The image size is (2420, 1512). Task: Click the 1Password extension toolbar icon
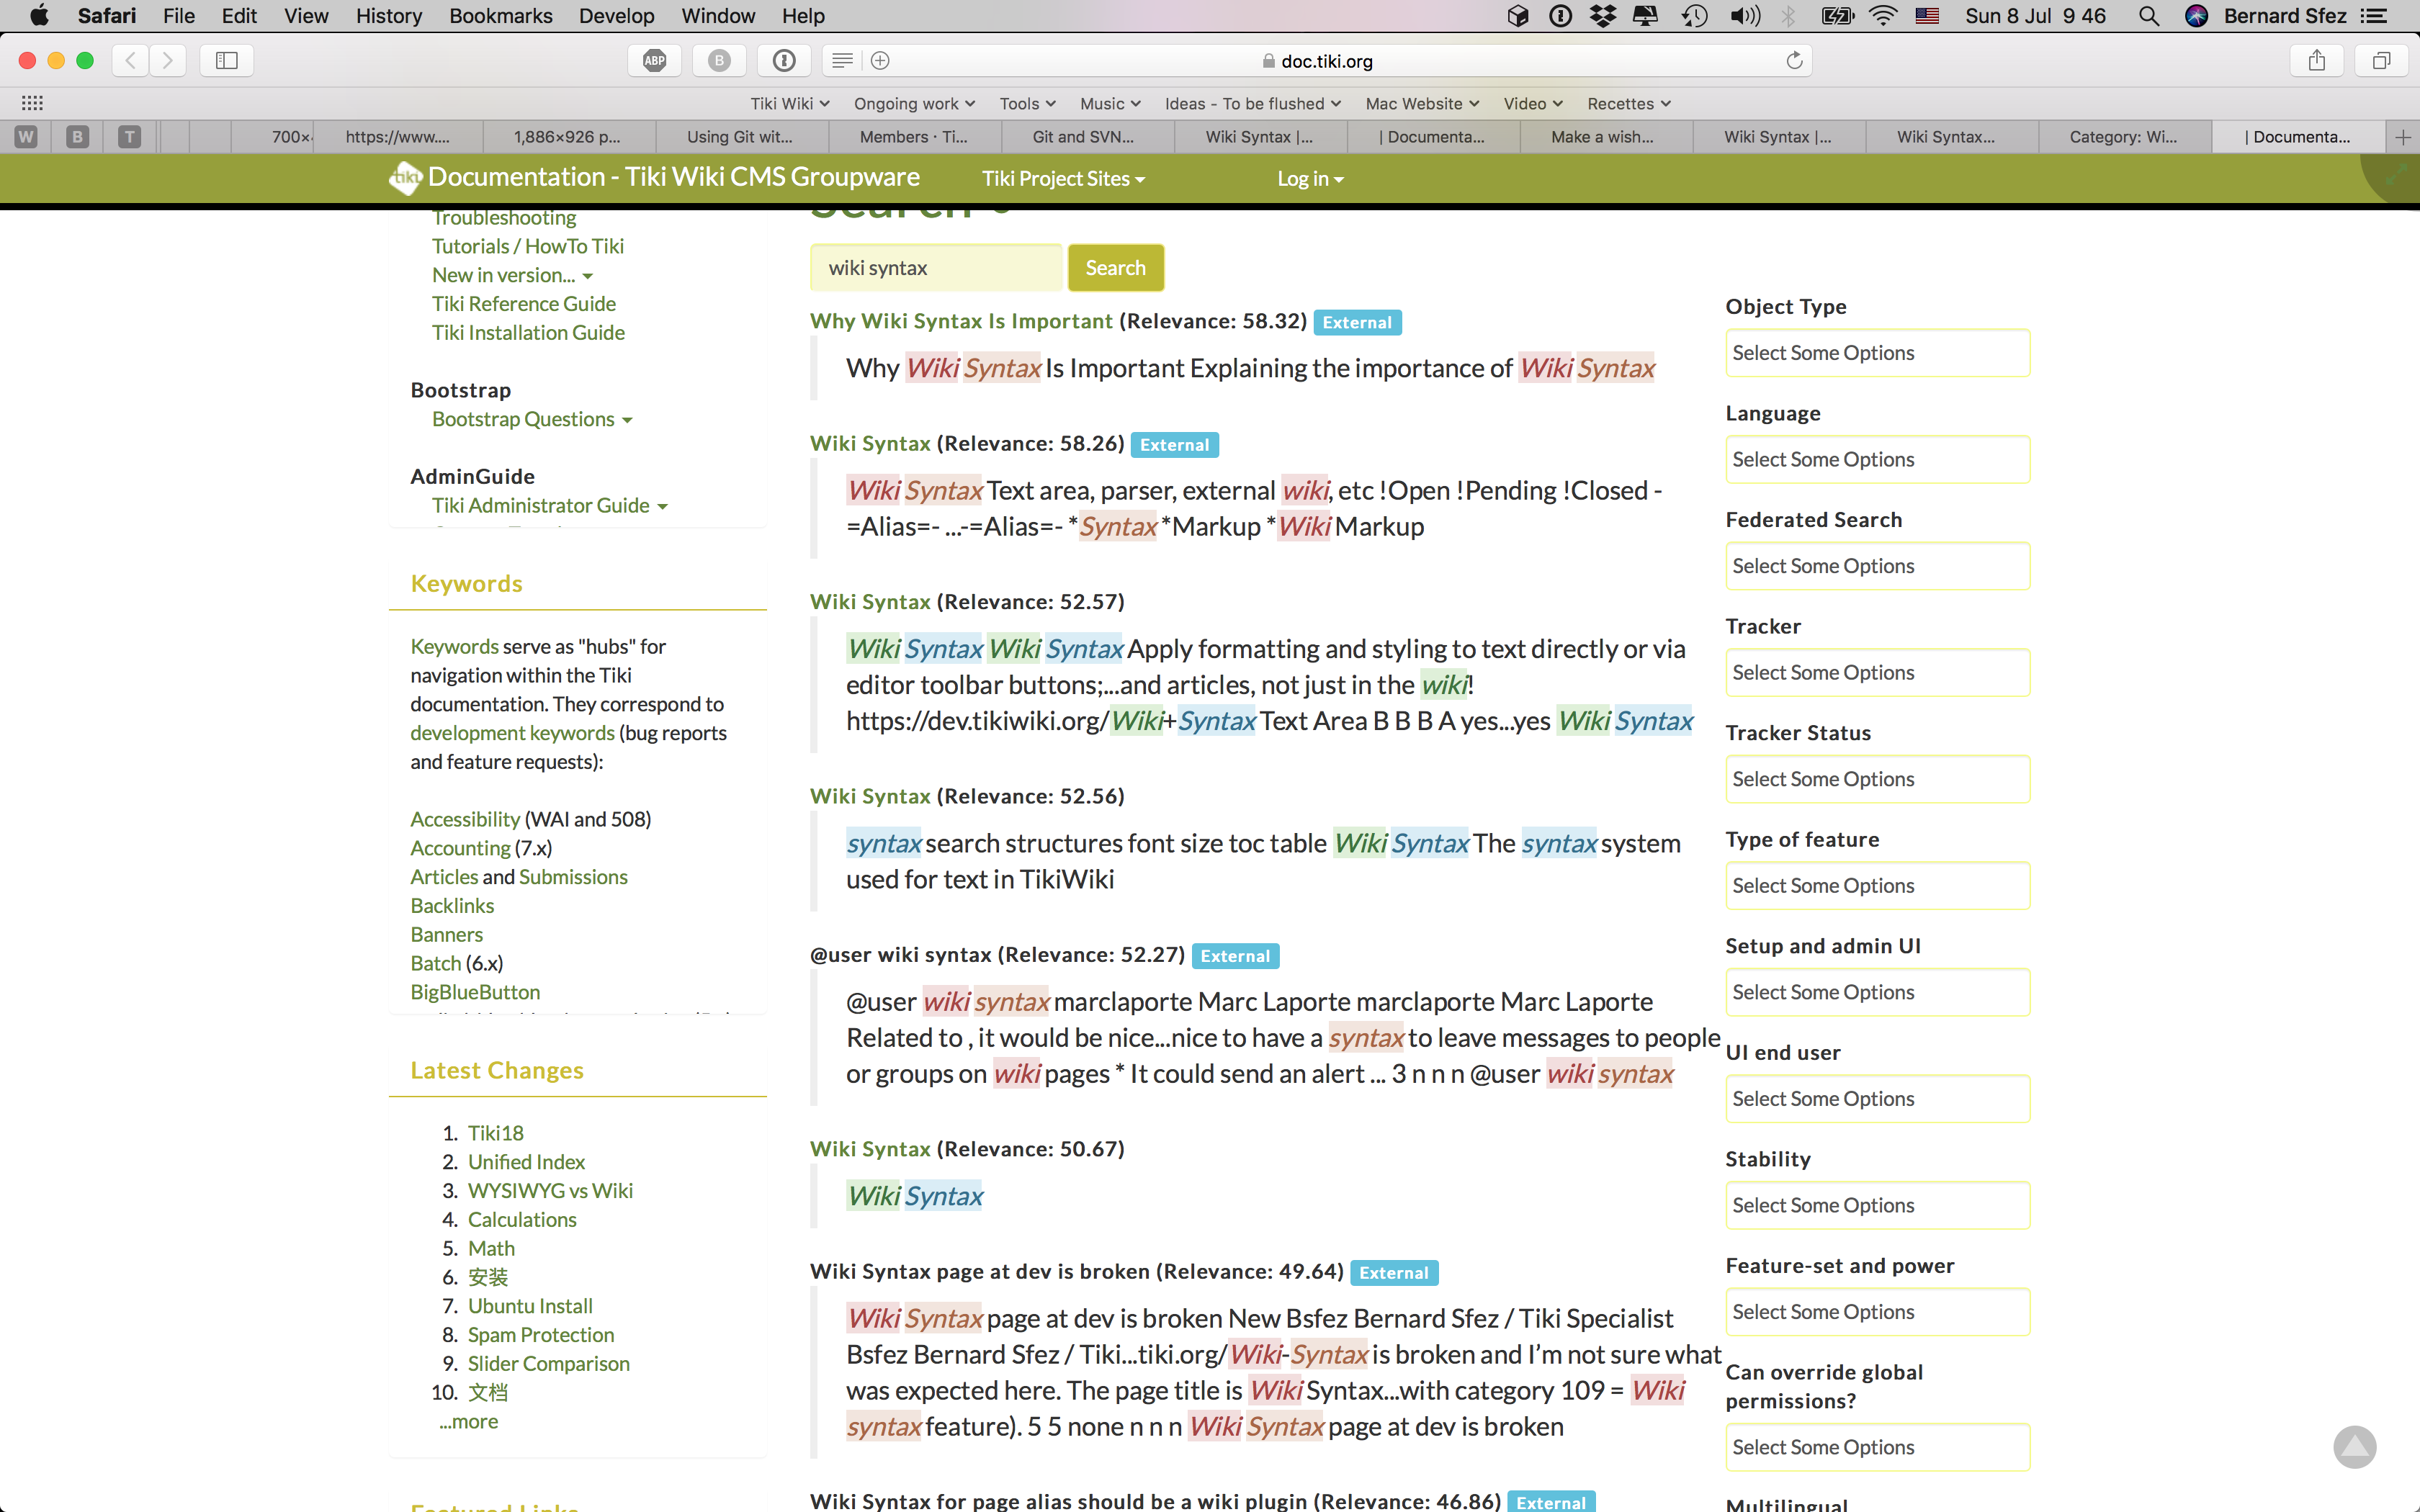click(x=784, y=61)
